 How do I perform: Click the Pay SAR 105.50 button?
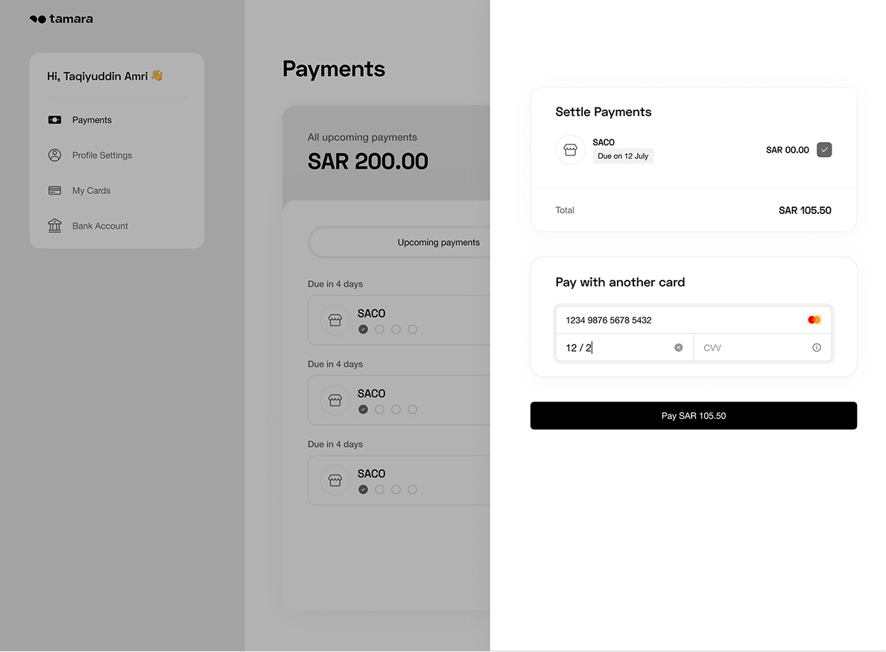(693, 416)
